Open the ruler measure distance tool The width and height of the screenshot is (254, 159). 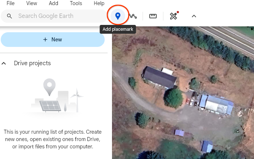click(x=153, y=16)
